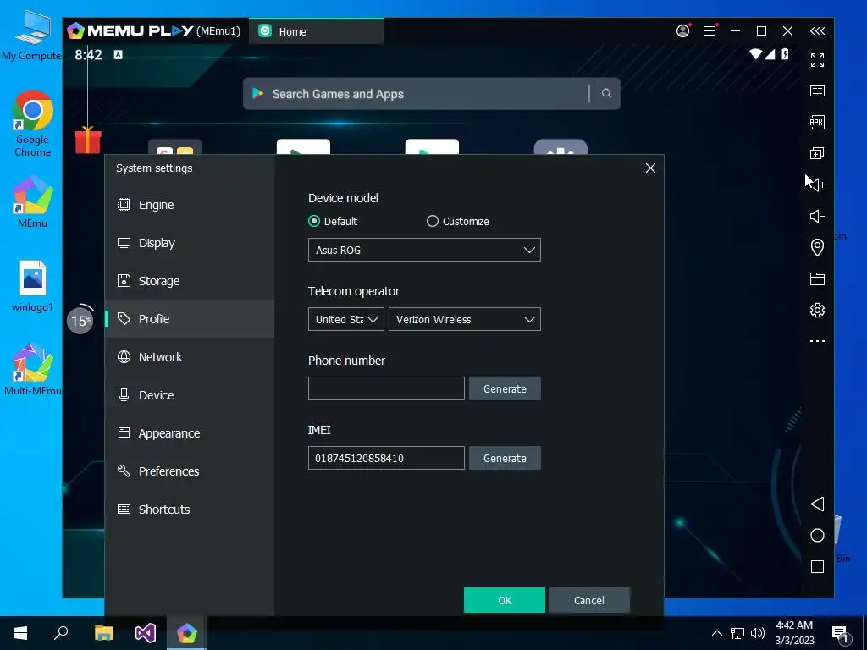Increase volume with speaker plus icon
Viewport: 867px width, 650px height.
coord(817,185)
